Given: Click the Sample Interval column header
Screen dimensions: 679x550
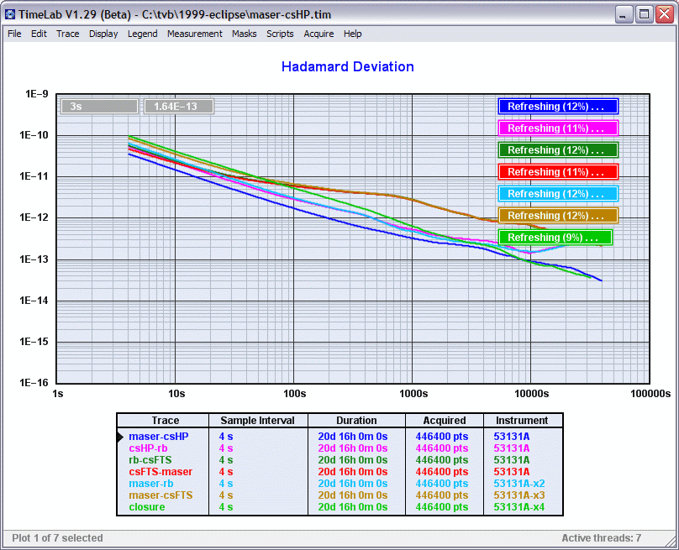Looking at the screenshot, I should (x=257, y=421).
